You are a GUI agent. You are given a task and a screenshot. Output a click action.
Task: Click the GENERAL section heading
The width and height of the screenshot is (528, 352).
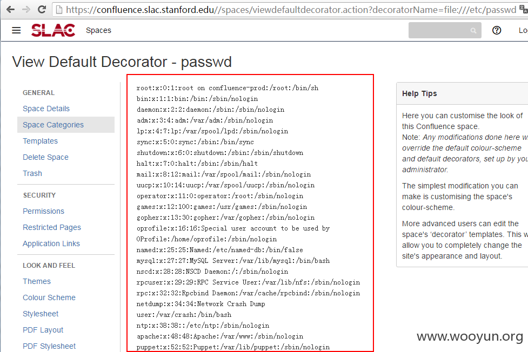[38, 92]
